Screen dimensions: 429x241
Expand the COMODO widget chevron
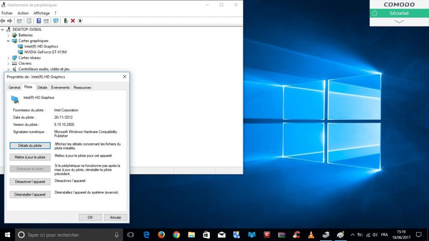tap(399, 21)
